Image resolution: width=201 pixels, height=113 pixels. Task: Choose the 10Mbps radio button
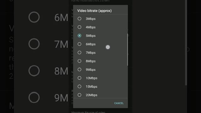(x=79, y=78)
